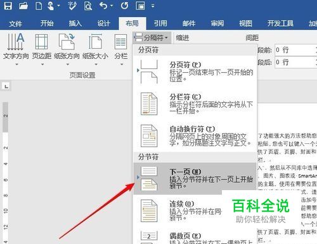Click the 缩进 indent label
317x244 pixels.
click(183, 38)
